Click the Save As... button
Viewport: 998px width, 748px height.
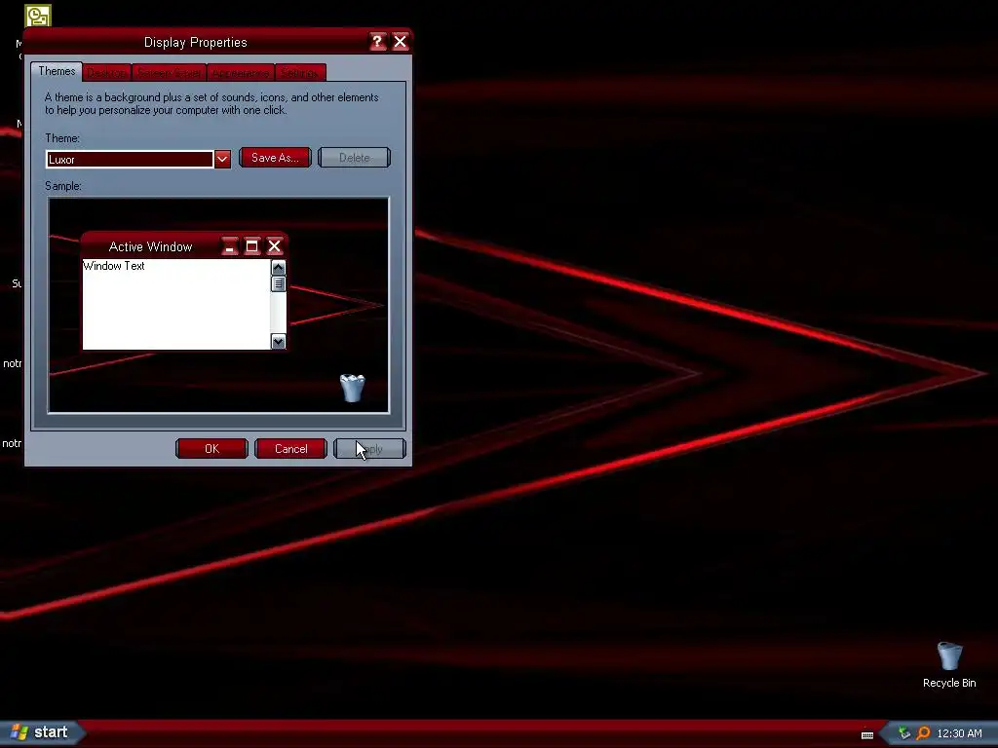coord(275,158)
